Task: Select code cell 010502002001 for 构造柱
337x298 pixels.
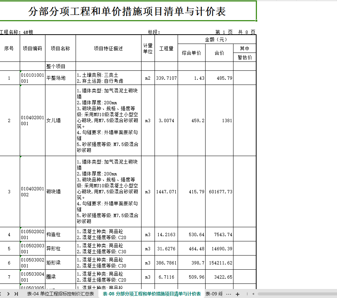Action: click(32, 234)
